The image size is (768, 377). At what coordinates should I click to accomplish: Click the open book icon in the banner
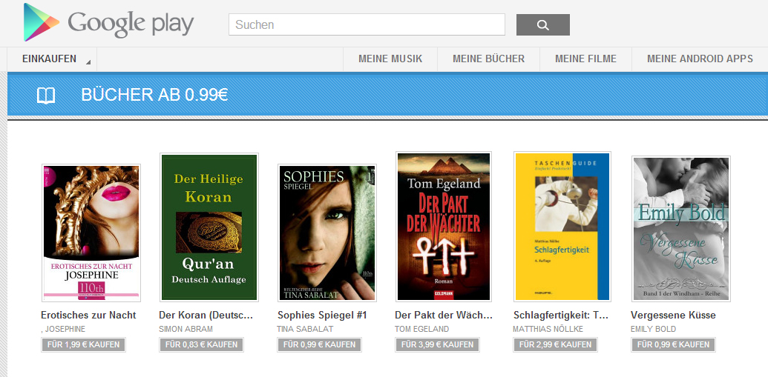pyautogui.click(x=46, y=96)
